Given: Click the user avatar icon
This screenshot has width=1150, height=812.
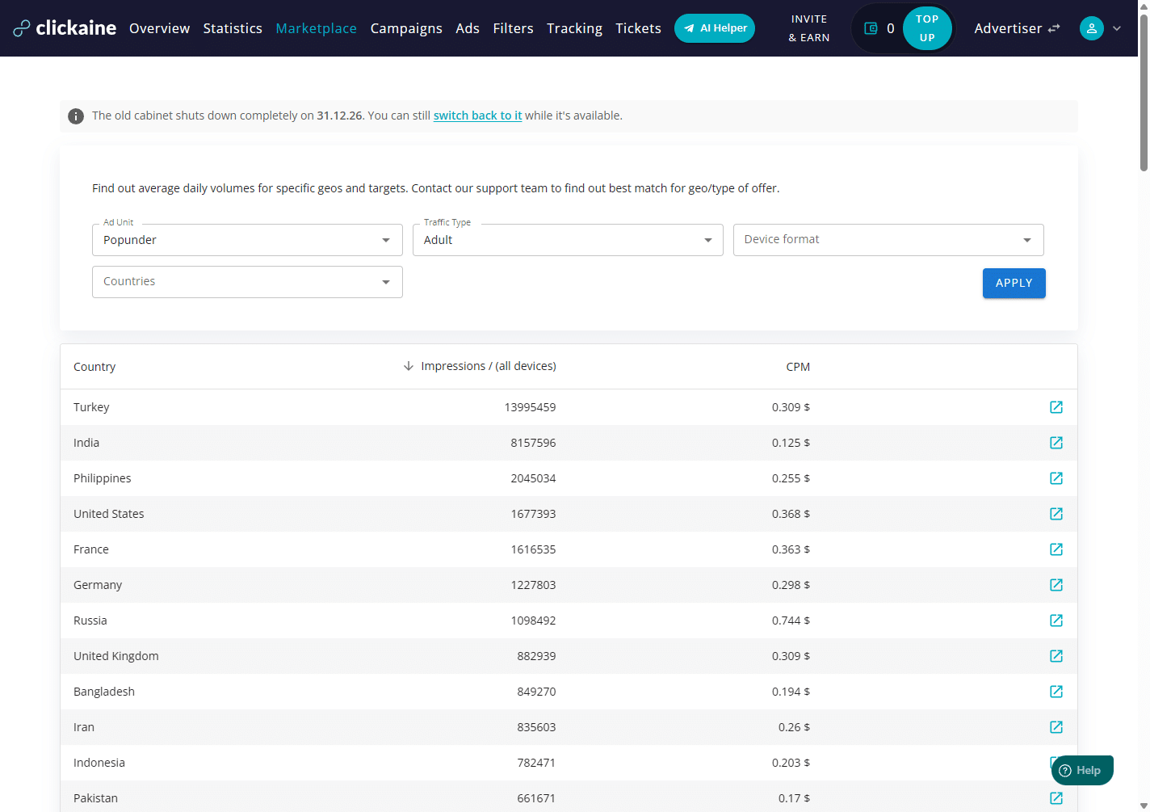Looking at the screenshot, I should pos(1091,28).
